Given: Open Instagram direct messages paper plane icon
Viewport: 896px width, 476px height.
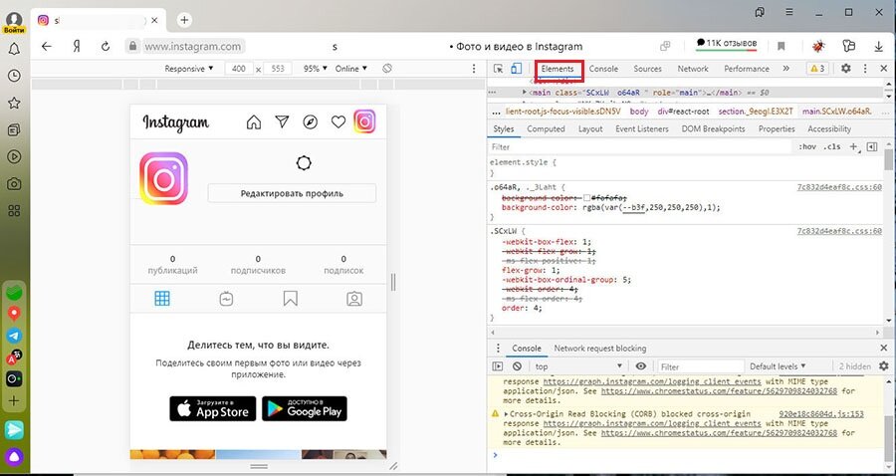Looking at the screenshot, I should click(282, 121).
